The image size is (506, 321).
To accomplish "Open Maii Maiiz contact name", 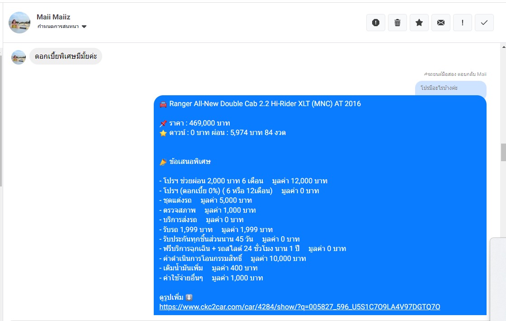I will [53, 17].
